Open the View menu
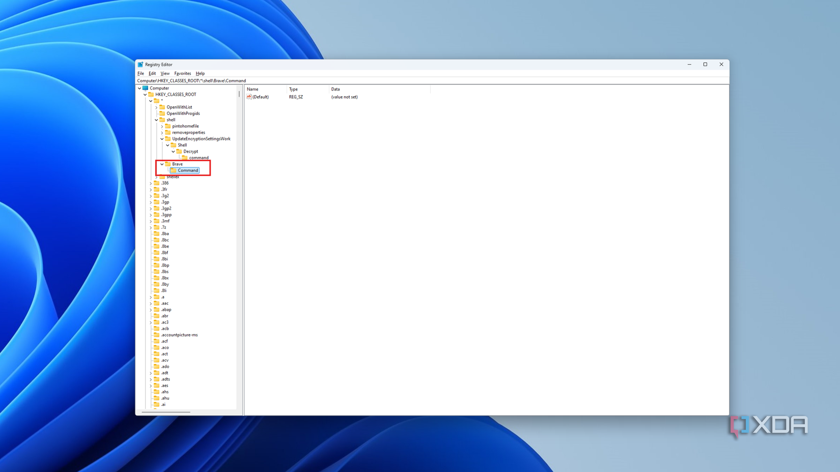The height and width of the screenshot is (472, 840). [x=165, y=73]
